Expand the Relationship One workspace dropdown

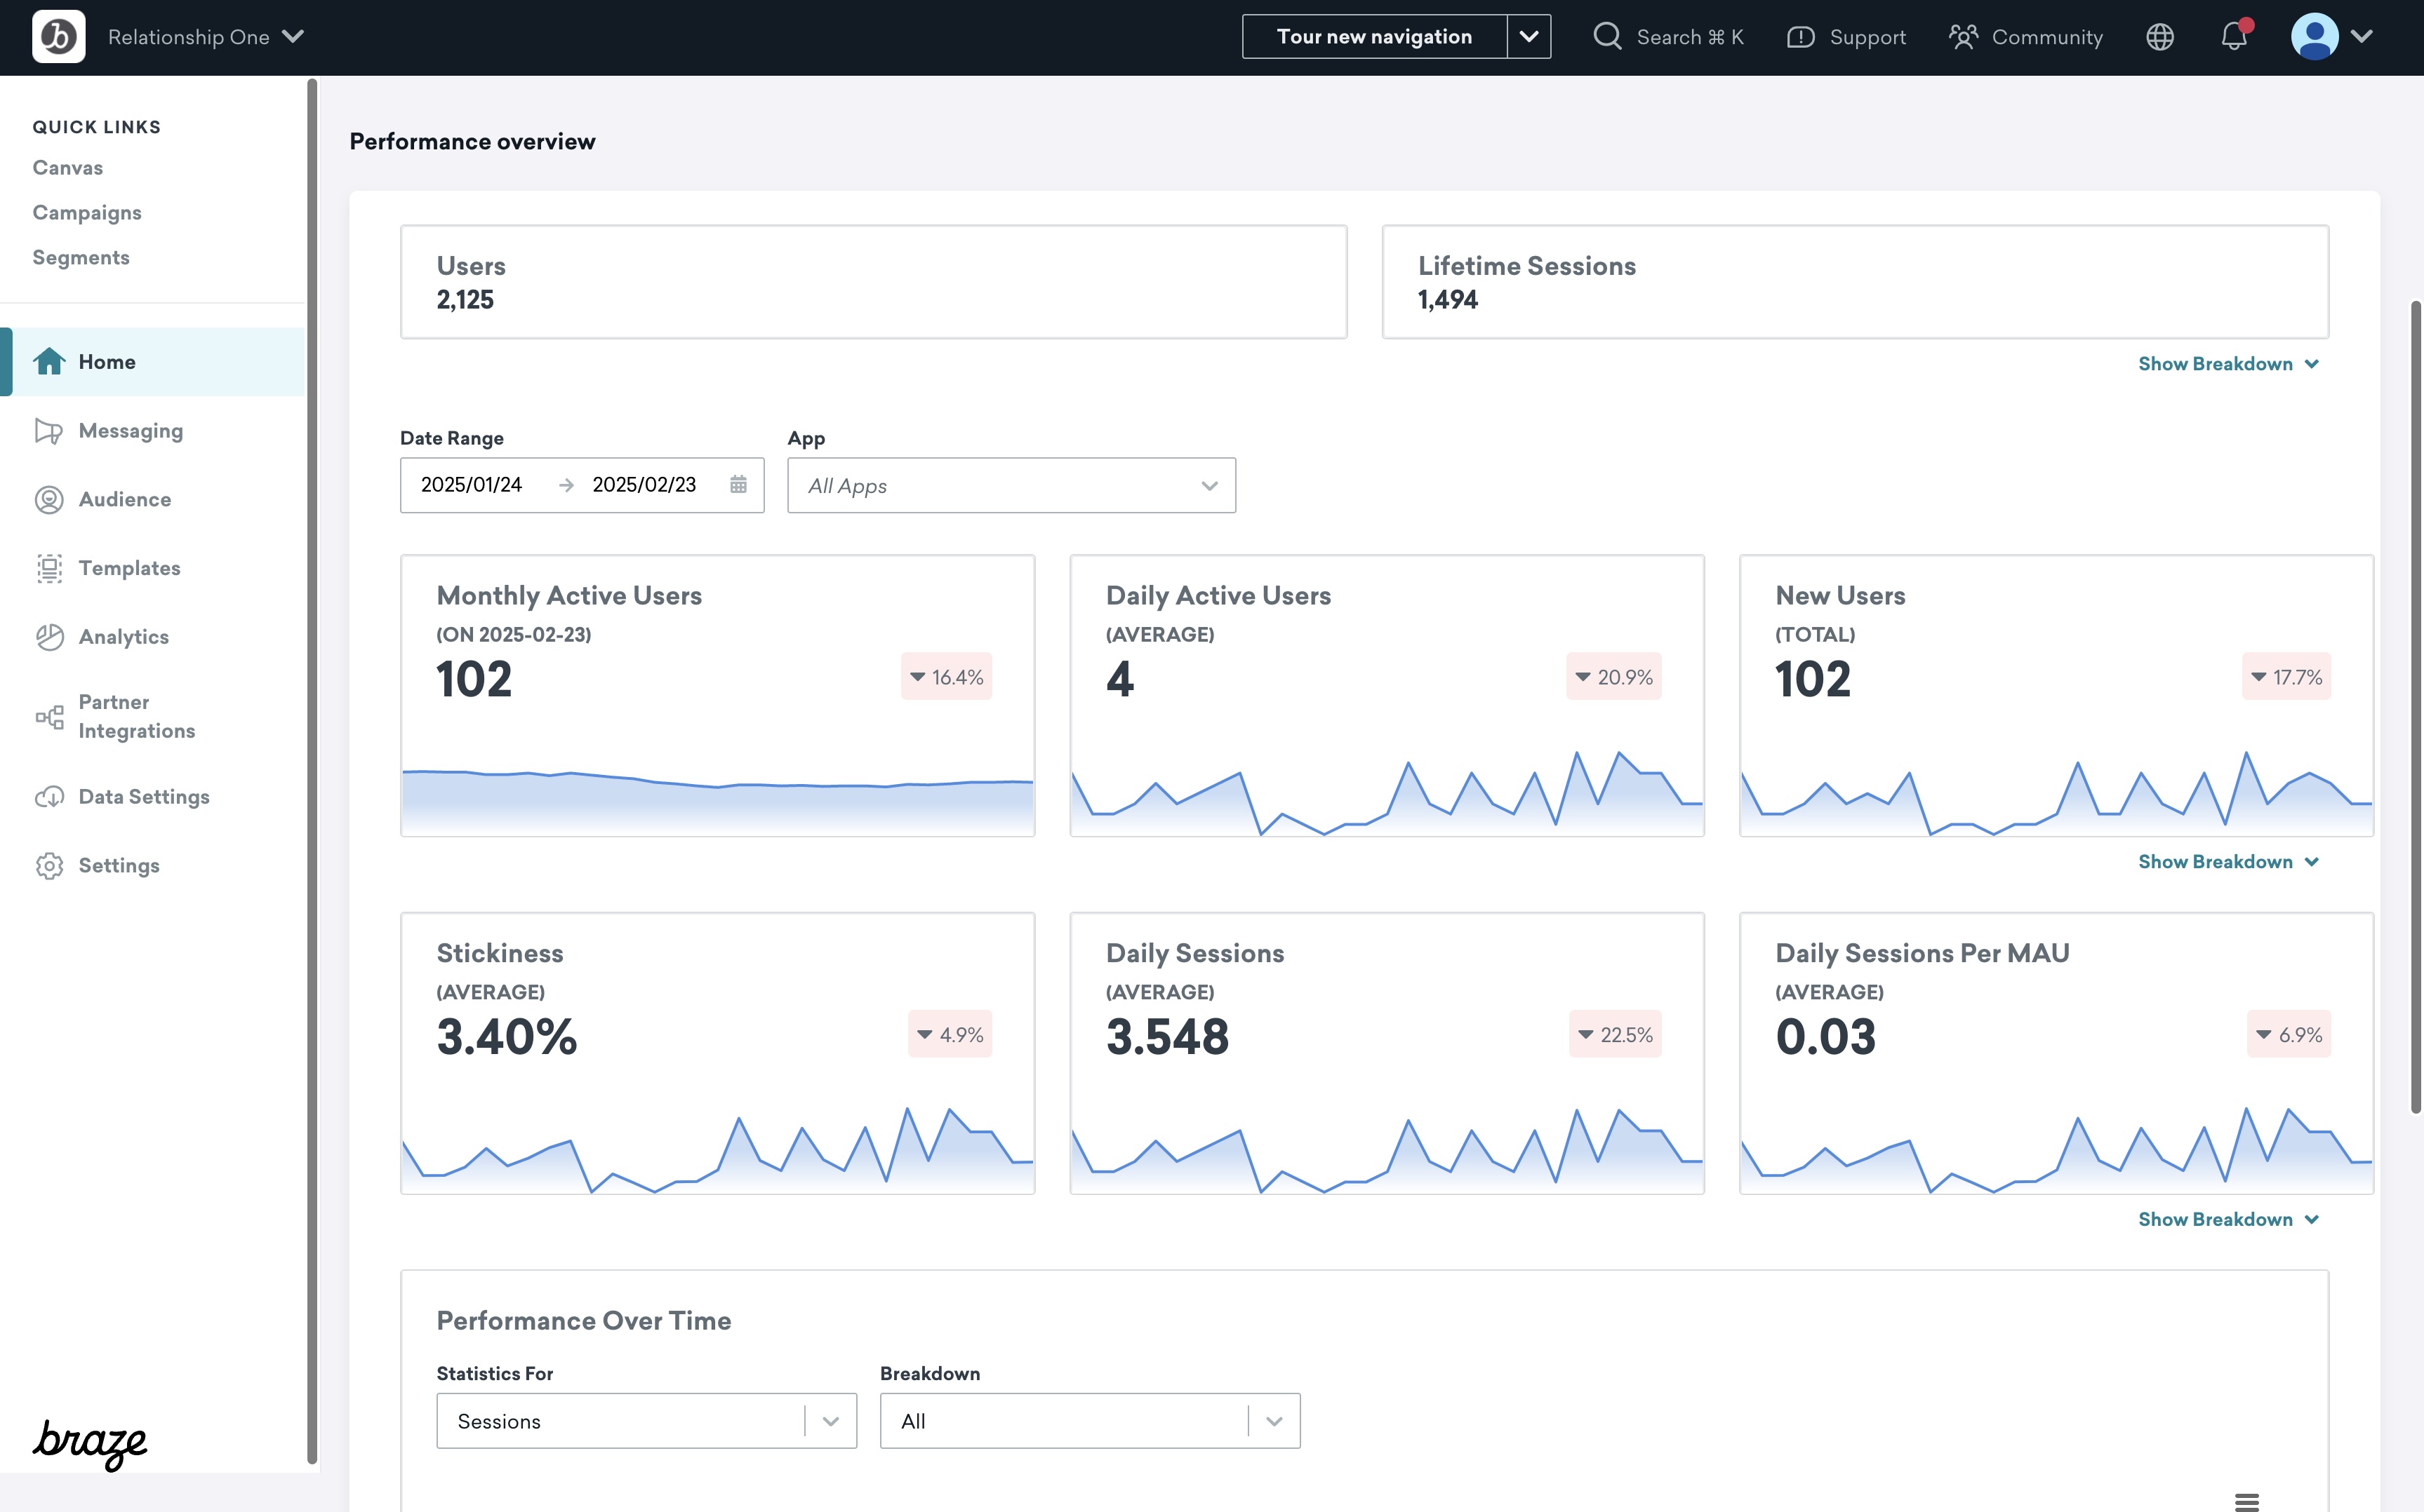(x=205, y=37)
